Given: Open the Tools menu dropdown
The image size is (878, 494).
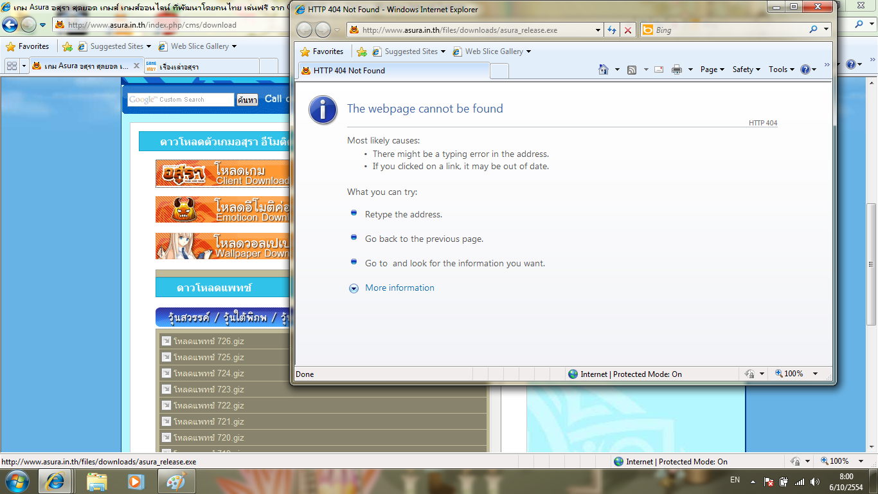Looking at the screenshot, I should (x=782, y=69).
